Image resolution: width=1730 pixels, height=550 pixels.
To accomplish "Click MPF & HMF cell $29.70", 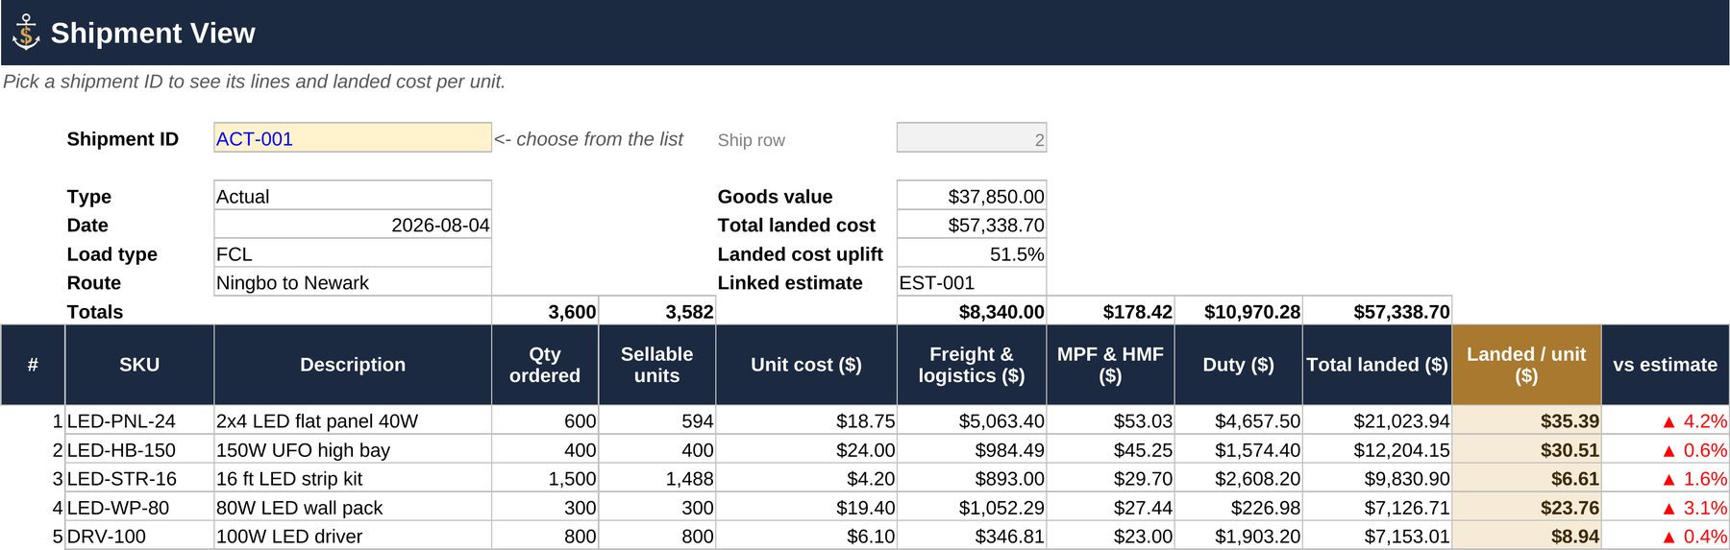I will click(x=1110, y=478).
